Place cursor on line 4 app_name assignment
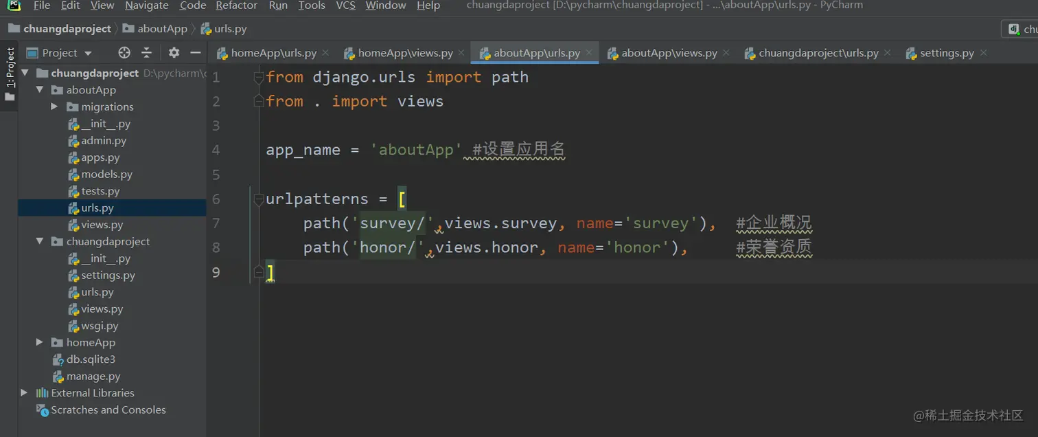 pos(364,150)
